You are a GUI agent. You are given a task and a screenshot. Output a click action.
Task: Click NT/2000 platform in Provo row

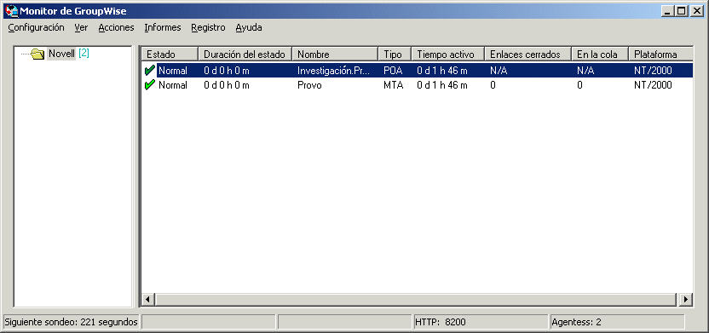[x=653, y=85]
